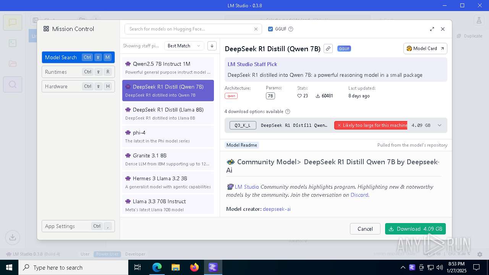Open the settings gear in status bar
489x275 pixels.
pyautogui.click(x=480, y=254)
